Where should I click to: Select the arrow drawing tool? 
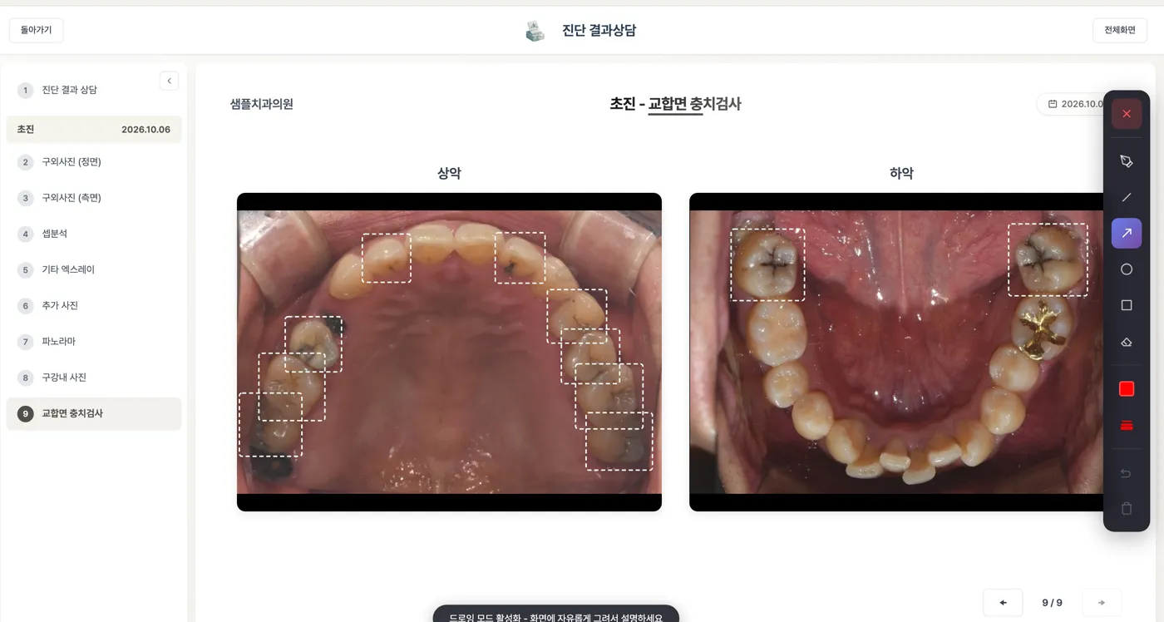[x=1127, y=234]
